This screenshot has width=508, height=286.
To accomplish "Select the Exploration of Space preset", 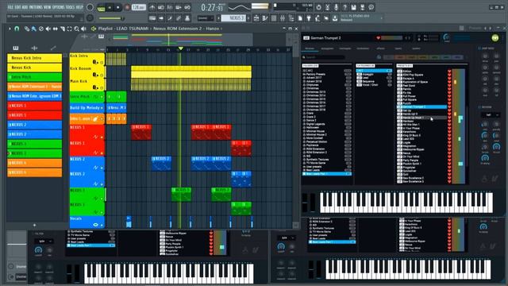I will click(x=422, y=82).
